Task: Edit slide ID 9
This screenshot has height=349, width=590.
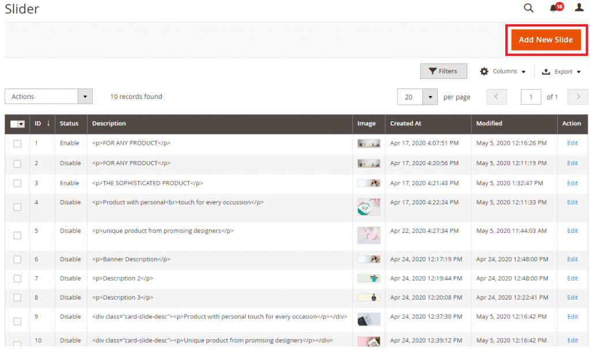Action: [572, 316]
